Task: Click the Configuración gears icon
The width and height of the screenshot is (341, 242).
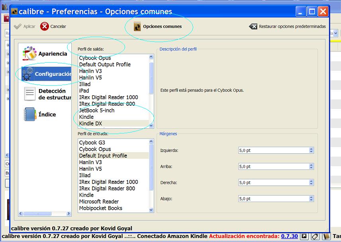Action: tap(27, 74)
